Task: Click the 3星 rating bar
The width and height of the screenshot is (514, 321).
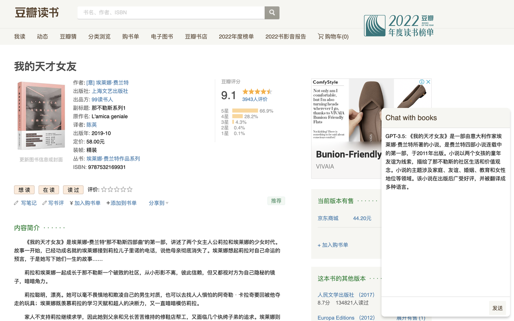Action: pyautogui.click(x=233, y=122)
